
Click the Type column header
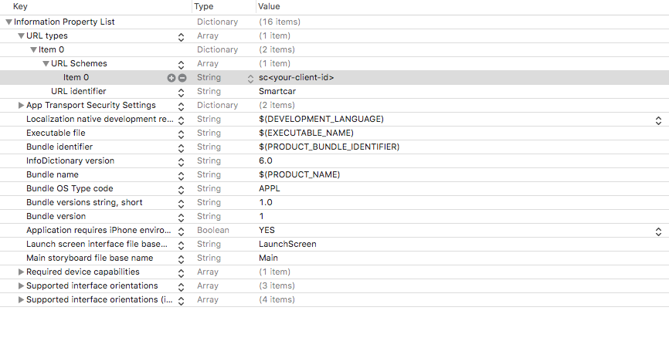[x=203, y=6]
